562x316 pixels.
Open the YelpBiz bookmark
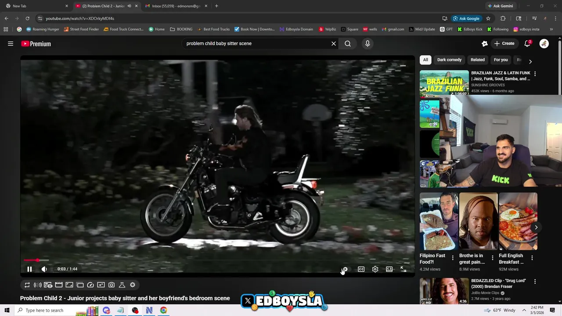click(328, 29)
